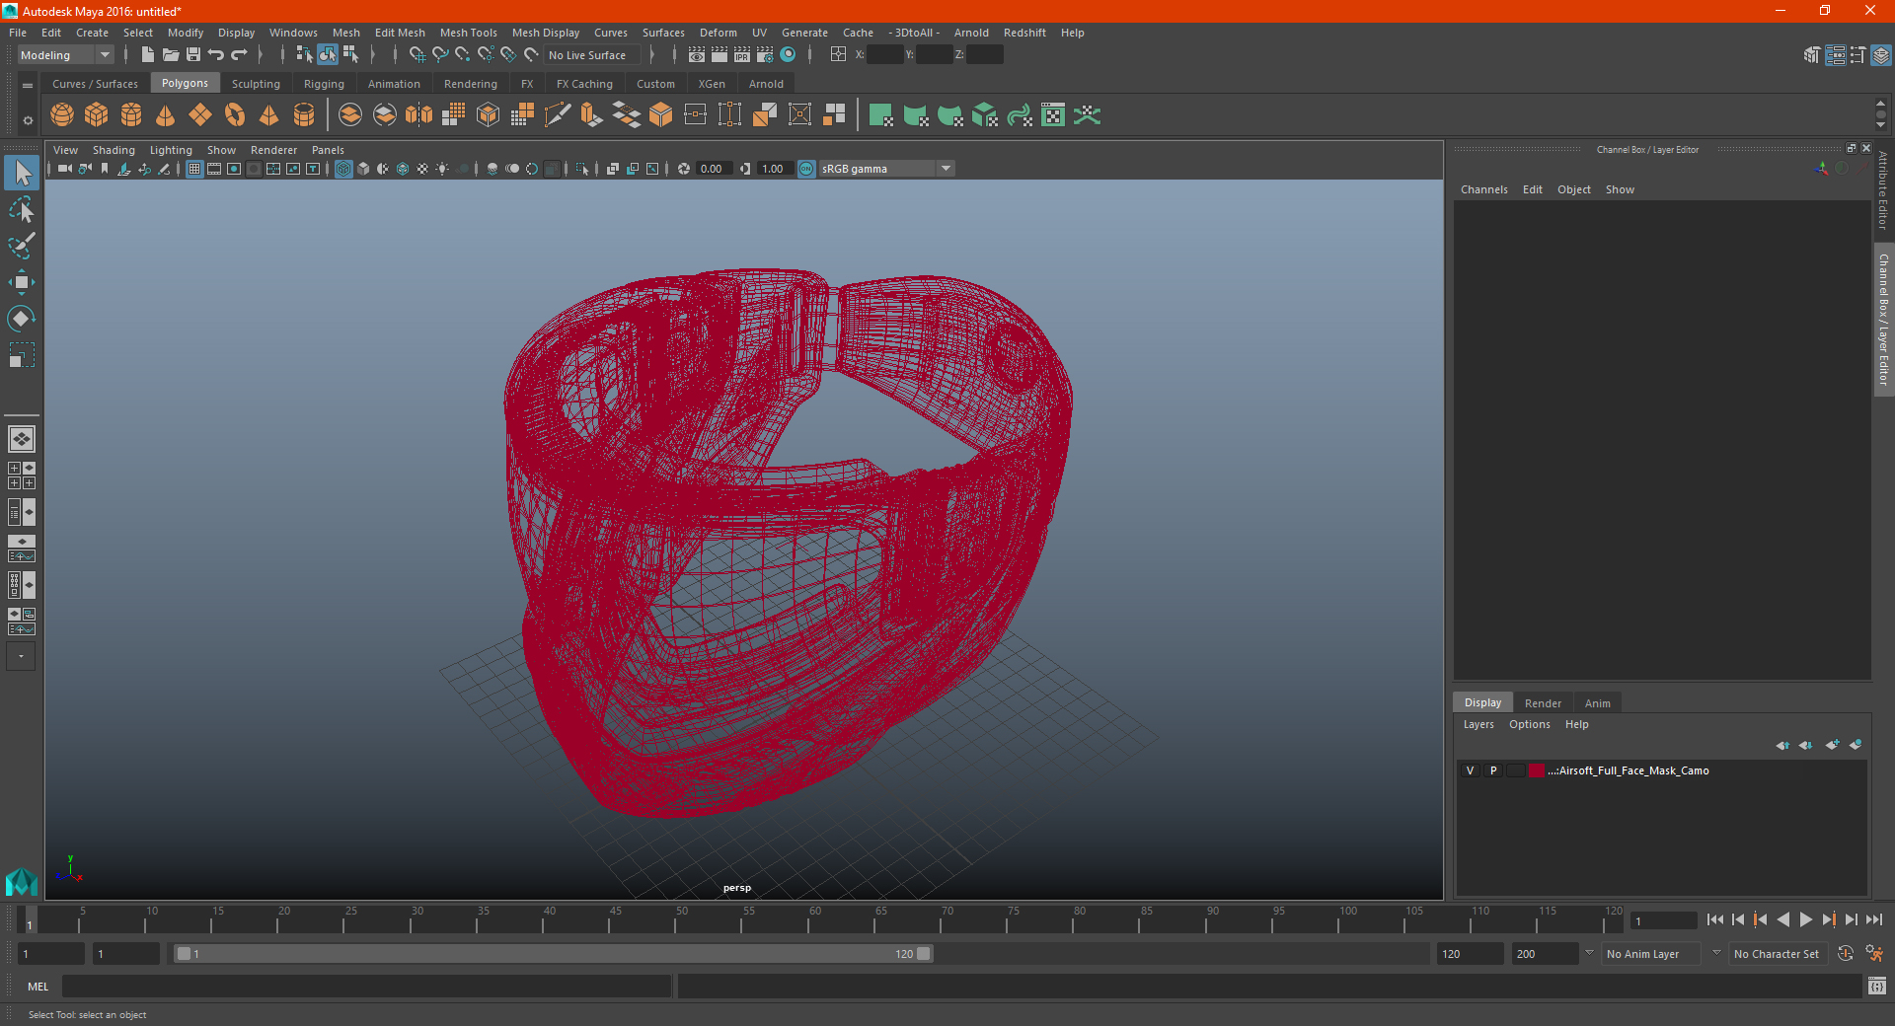Open the Channels menu in Channel Box
1895x1026 pixels.
pyautogui.click(x=1483, y=189)
